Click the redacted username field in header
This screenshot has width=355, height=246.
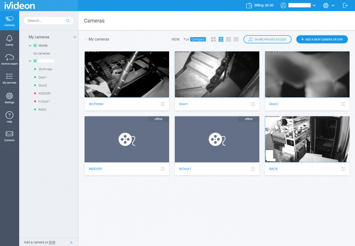tap(299, 5)
